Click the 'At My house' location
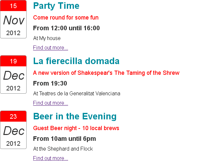 click(x=47, y=38)
